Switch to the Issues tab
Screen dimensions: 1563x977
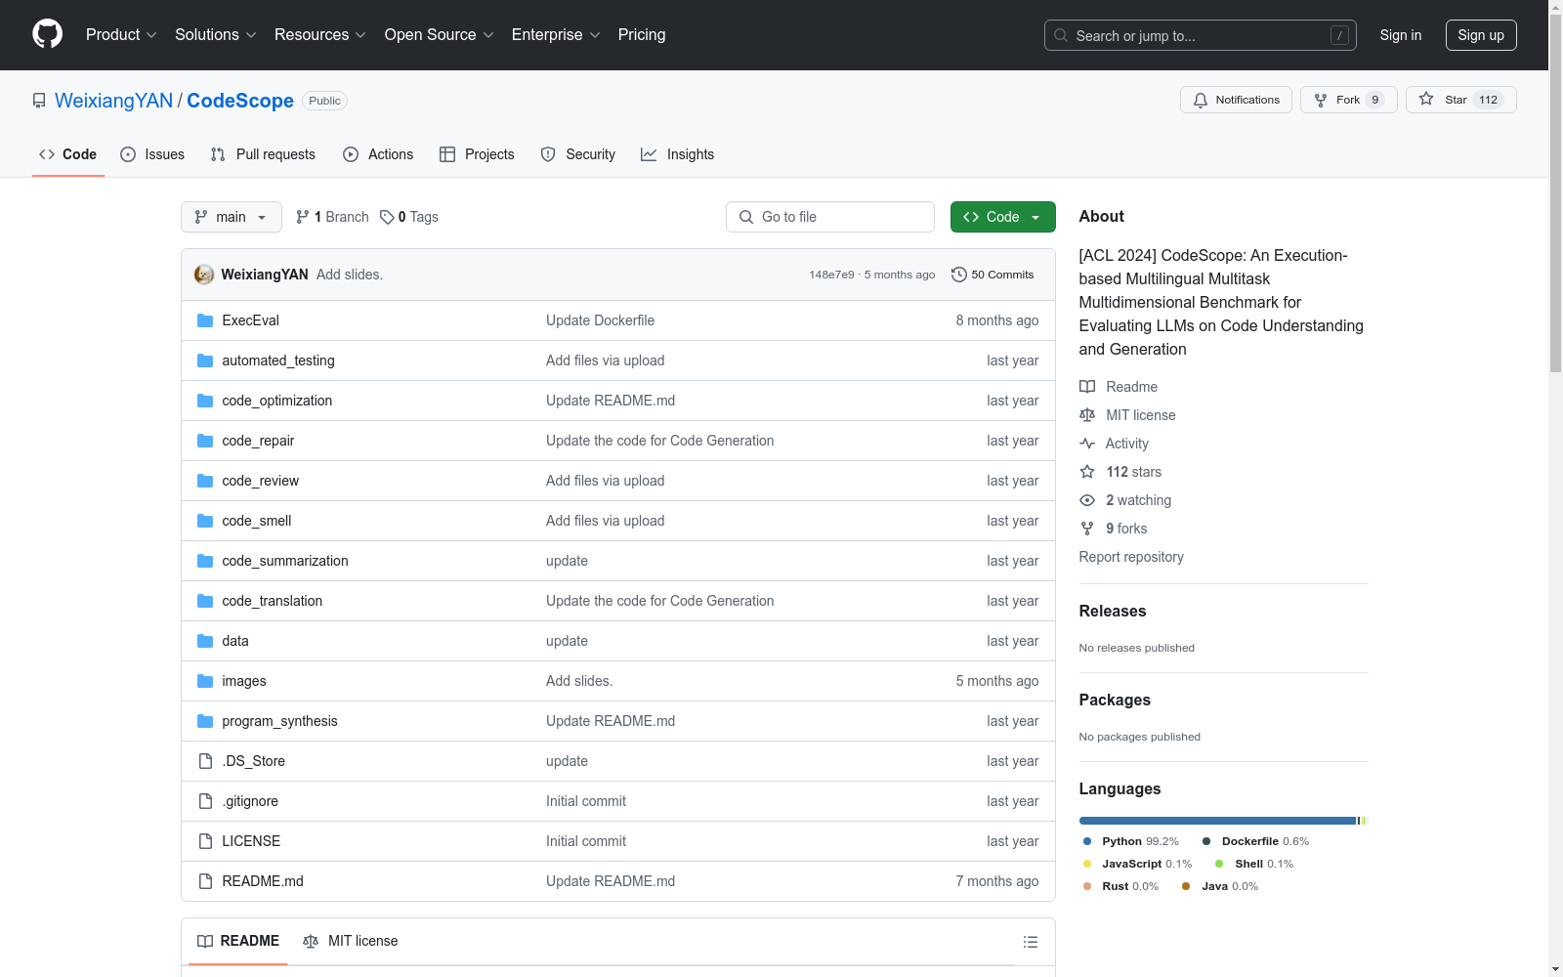(x=152, y=154)
